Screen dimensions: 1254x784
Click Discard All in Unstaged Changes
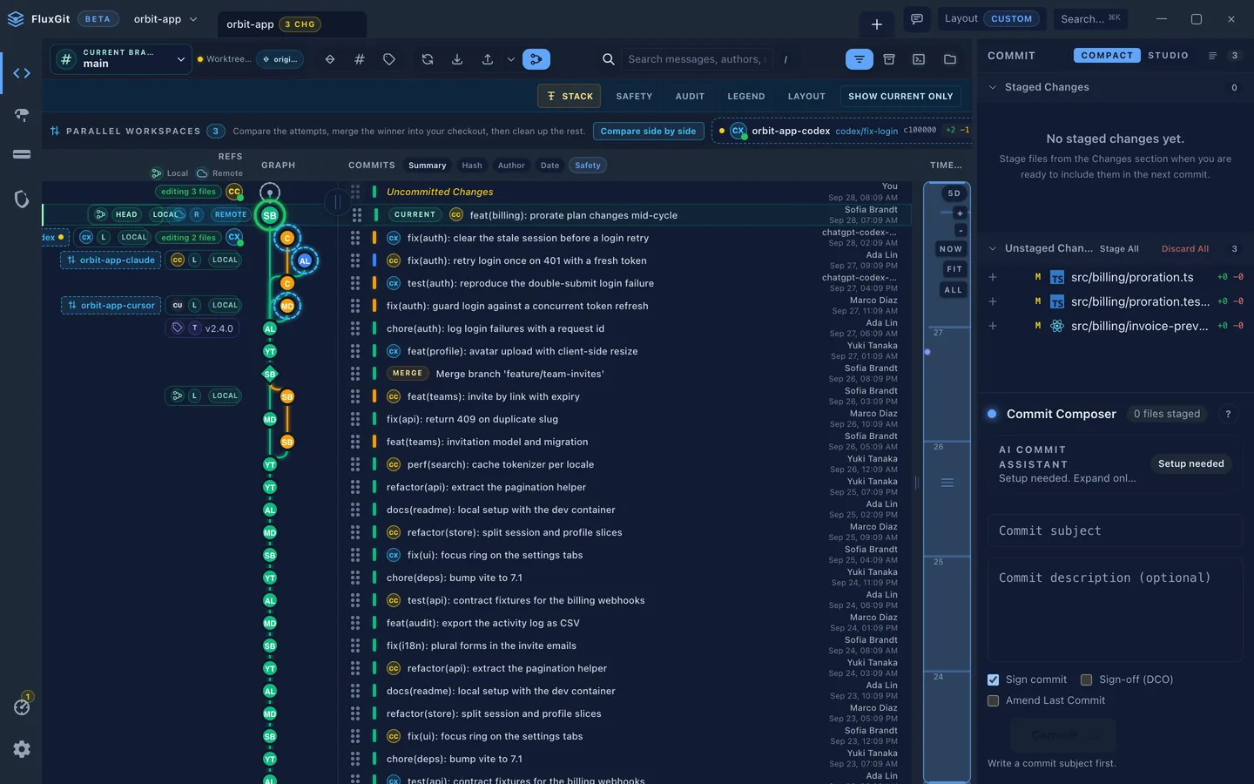pyautogui.click(x=1185, y=249)
